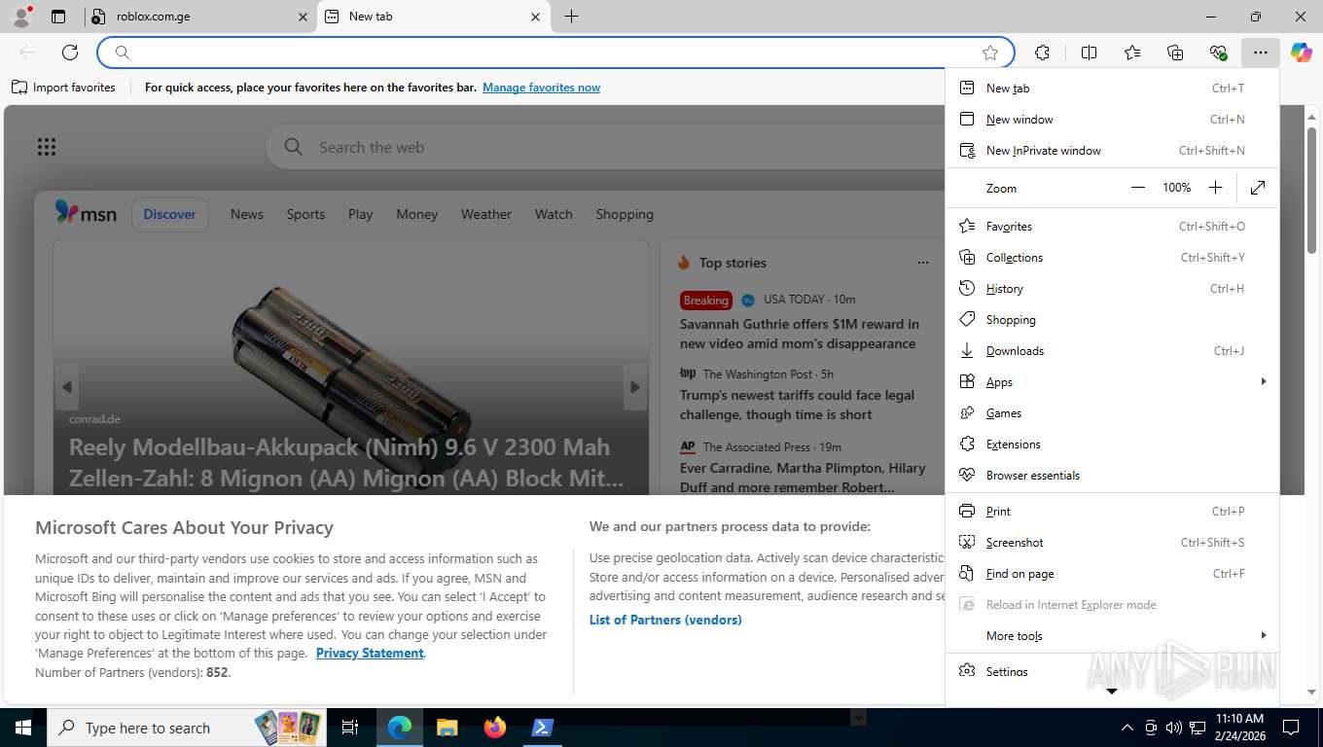This screenshot has width=1323, height=747.
Task: Open the MSN app launcher grid icon
Action: (x=47, y=147)
